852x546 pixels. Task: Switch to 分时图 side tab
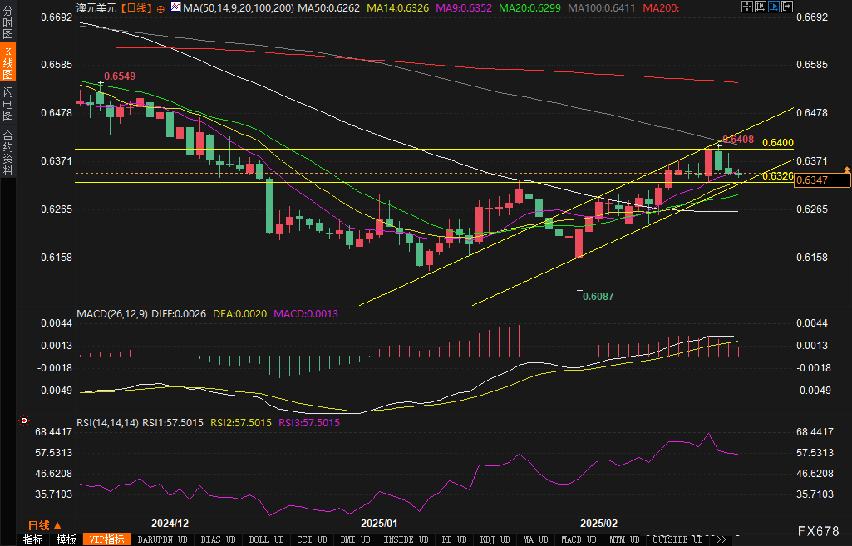[8, 23]
